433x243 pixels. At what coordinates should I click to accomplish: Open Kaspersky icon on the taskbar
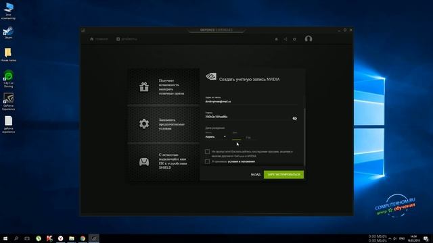click(49, 238)
